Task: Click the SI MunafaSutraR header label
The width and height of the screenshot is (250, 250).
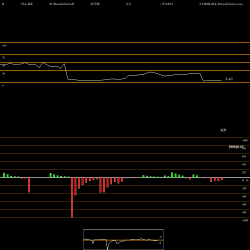Action: click(x=61, y=4)
